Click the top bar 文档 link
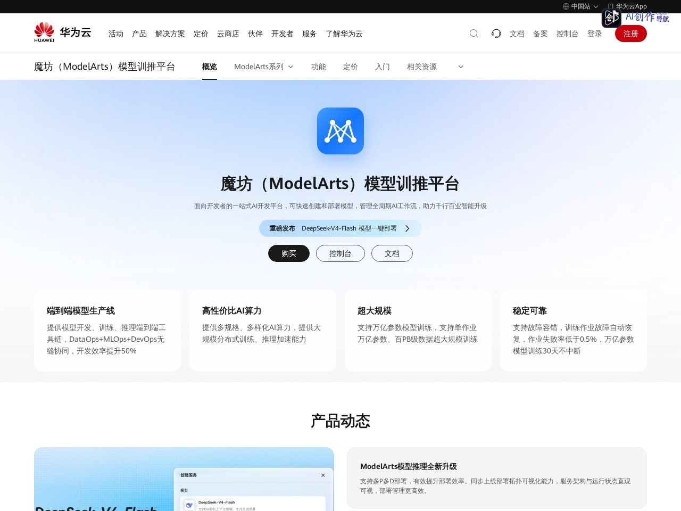 tap(517, 34)
